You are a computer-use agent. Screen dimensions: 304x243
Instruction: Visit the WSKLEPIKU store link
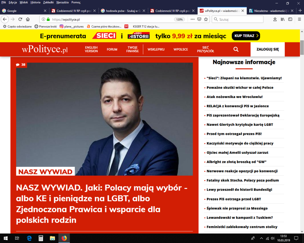[x=156, y=49]
